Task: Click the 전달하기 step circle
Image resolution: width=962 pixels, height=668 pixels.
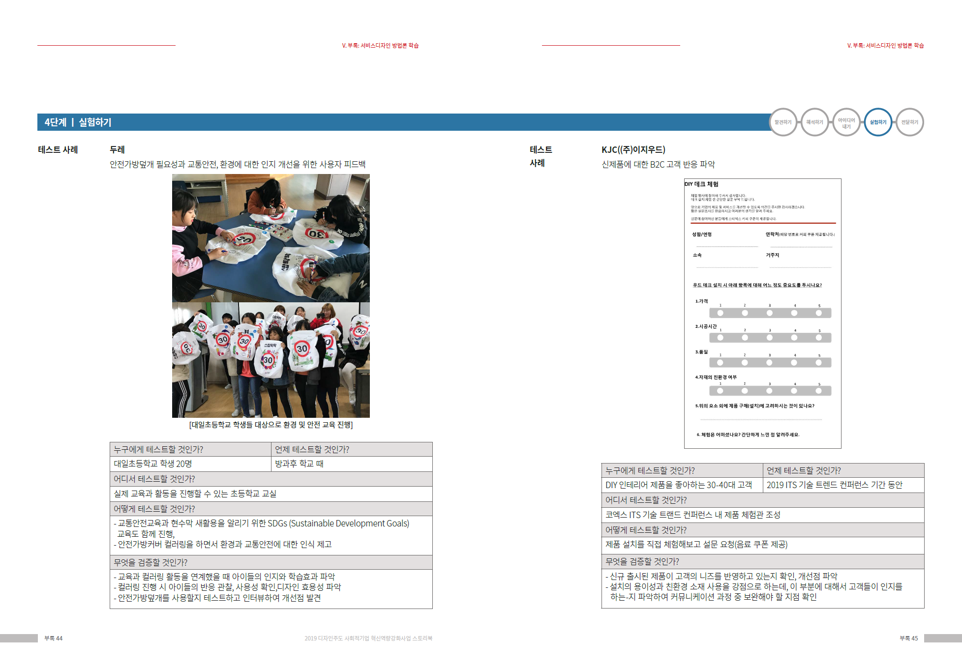Action: (x=909, y=122)
